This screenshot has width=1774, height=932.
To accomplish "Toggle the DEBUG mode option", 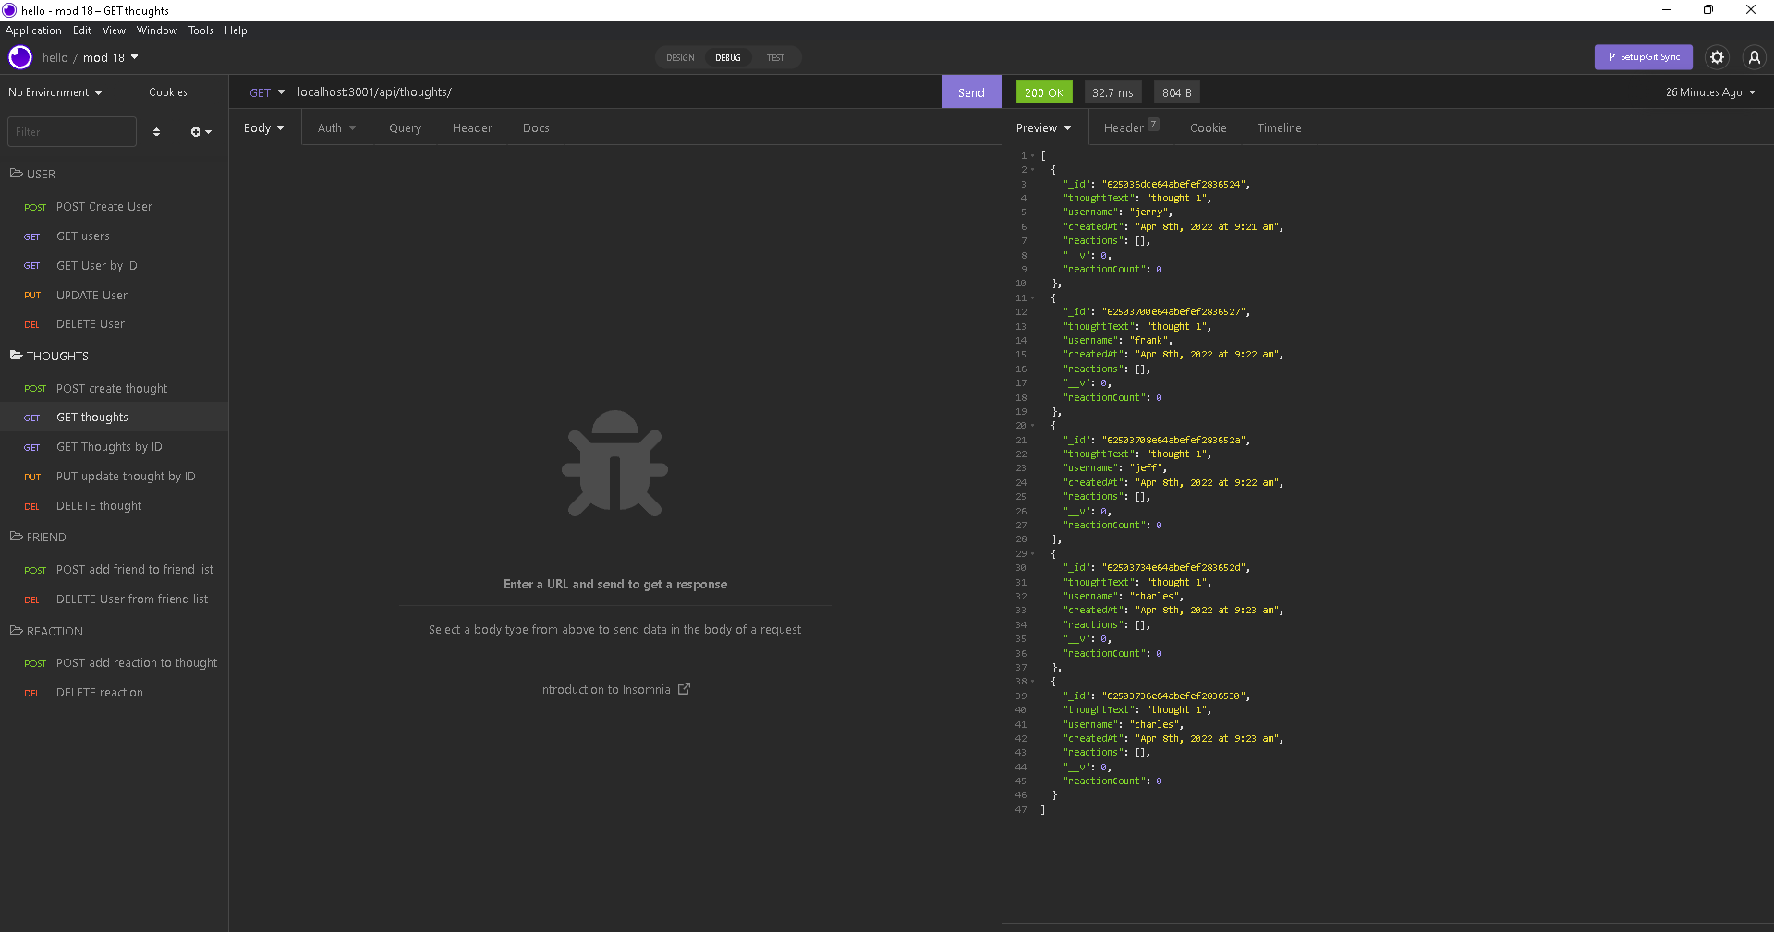I will tap(728, 57).
